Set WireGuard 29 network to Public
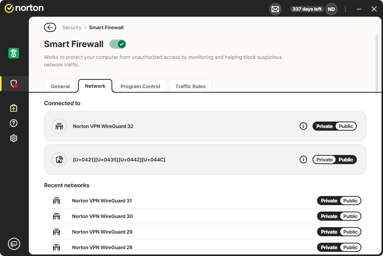 pyautogui.click(x=350, y=232)
